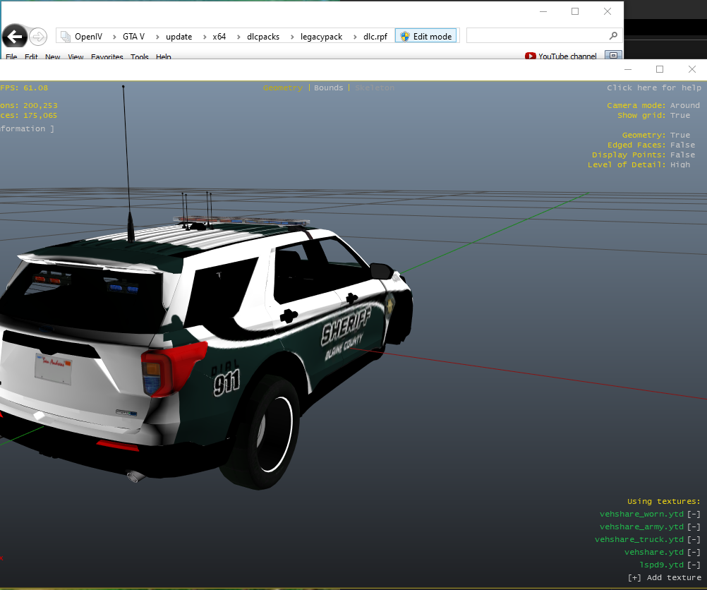Open the Favorites menu
The image size is (707, 590).
click(107, 56)
